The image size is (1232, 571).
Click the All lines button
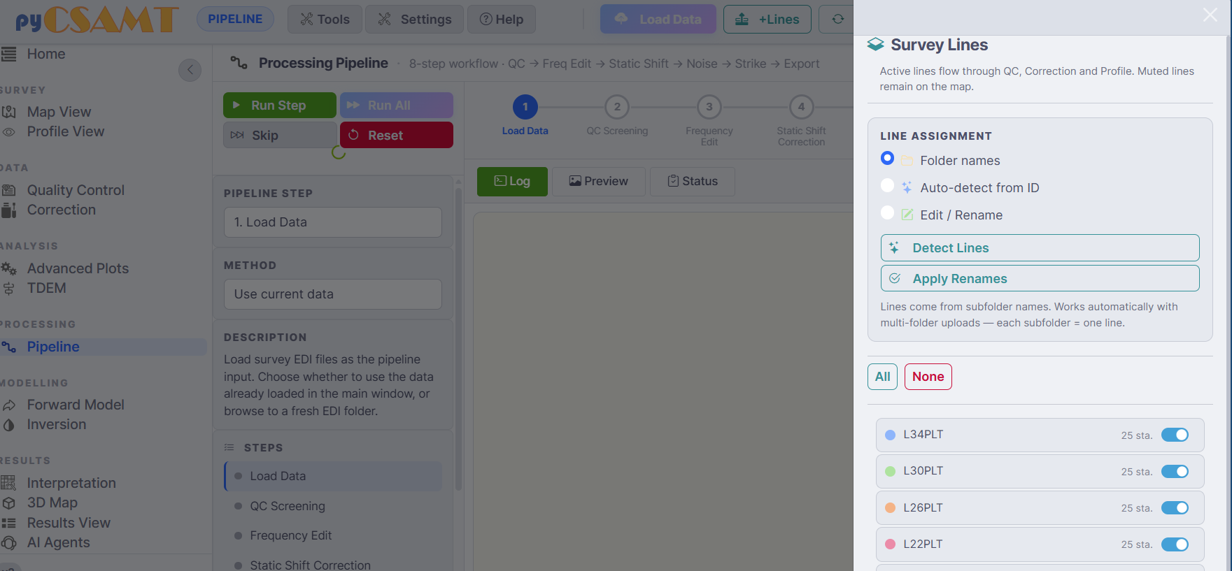coord(882,377)
